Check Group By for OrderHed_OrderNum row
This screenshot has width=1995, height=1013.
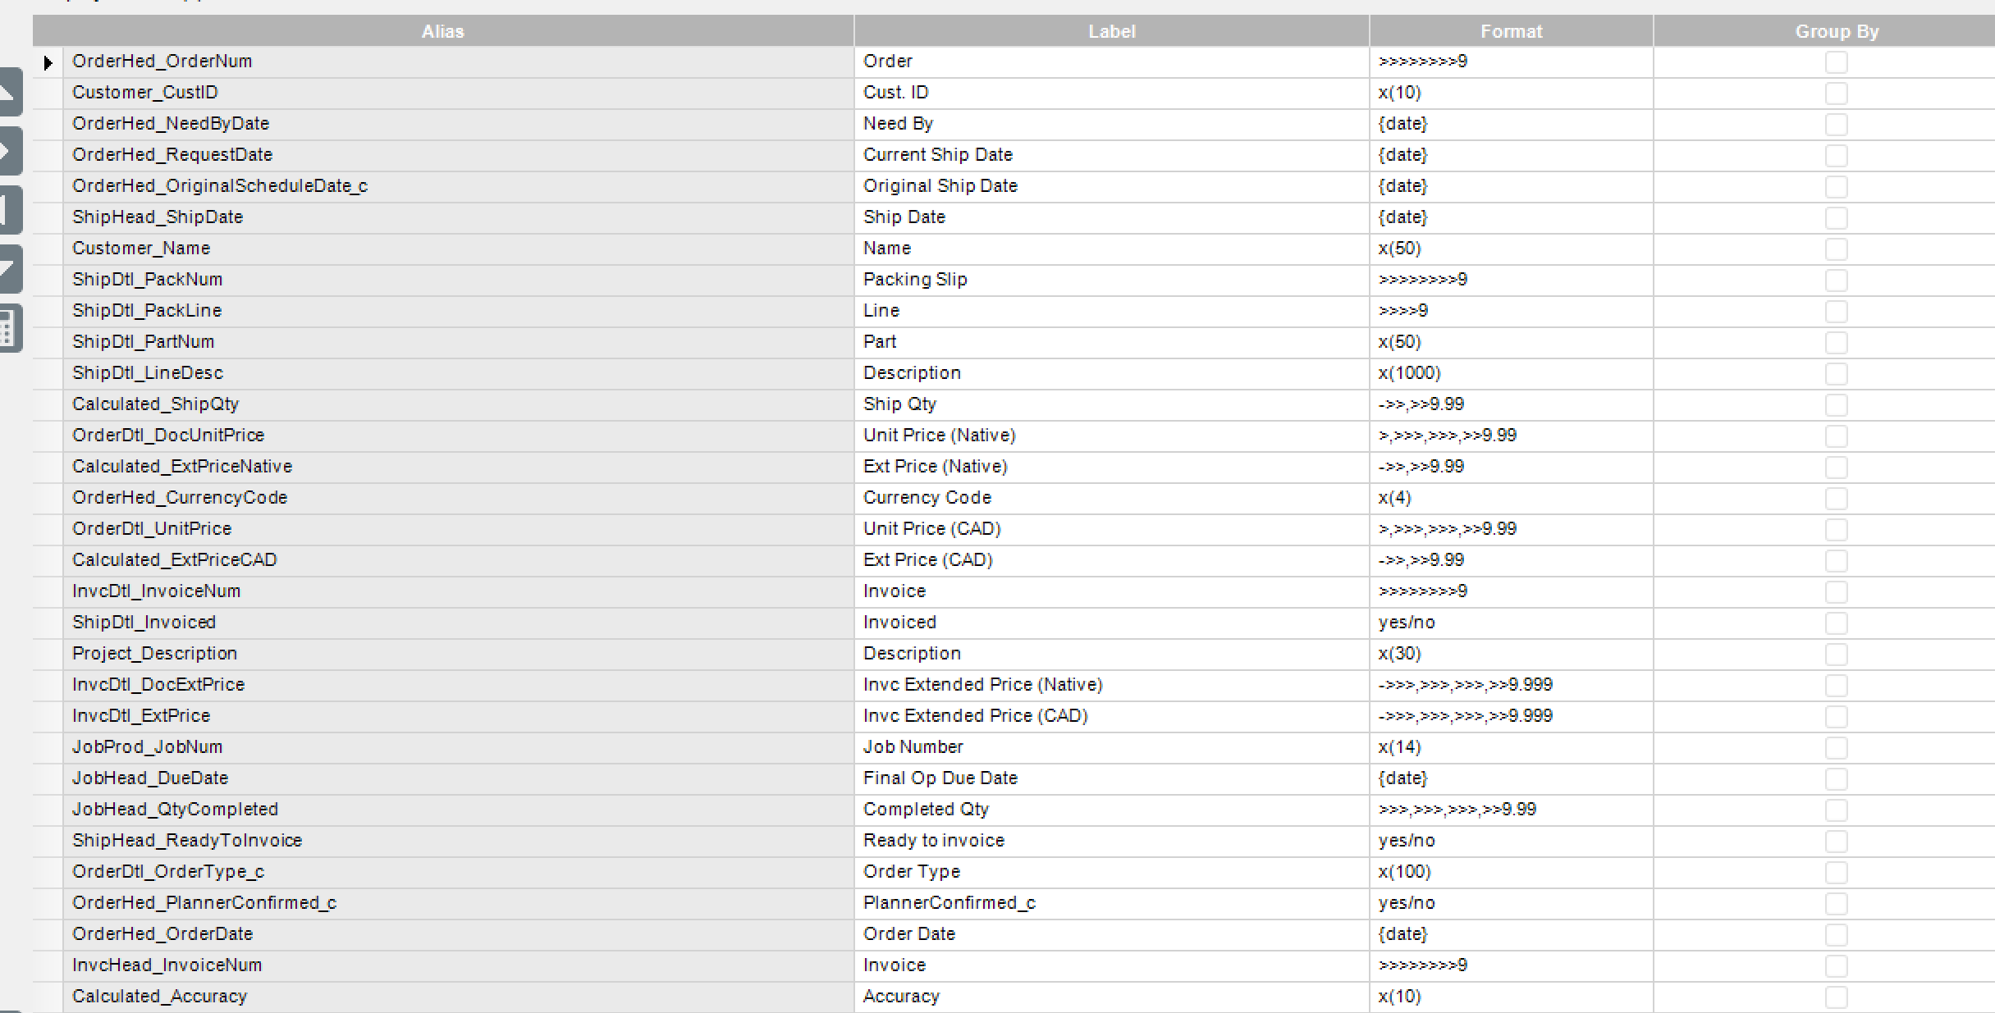click(x=1836, y=62)
